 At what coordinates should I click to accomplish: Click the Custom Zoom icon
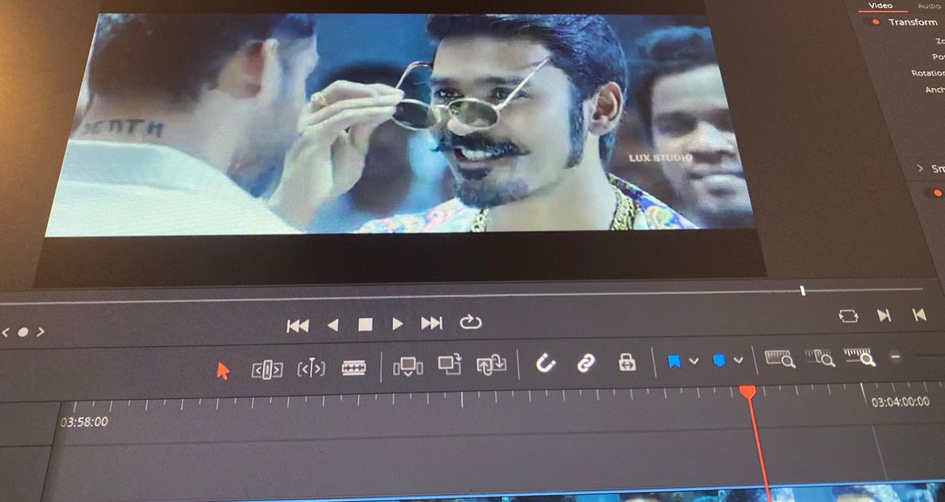pyautogui.click(x=860, y=357)
